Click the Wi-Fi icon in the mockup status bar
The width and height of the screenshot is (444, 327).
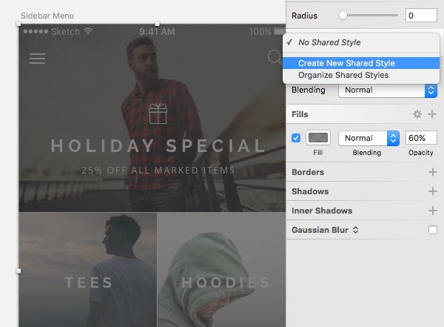(88, 31)
